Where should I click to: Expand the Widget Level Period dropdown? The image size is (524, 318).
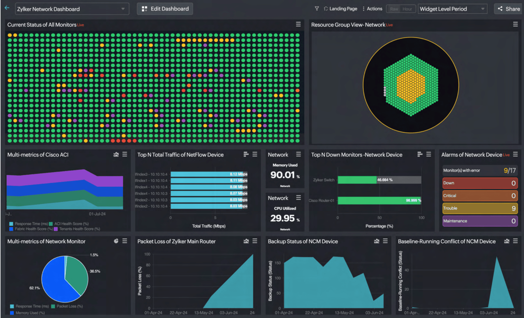click(x=452, y=9)
